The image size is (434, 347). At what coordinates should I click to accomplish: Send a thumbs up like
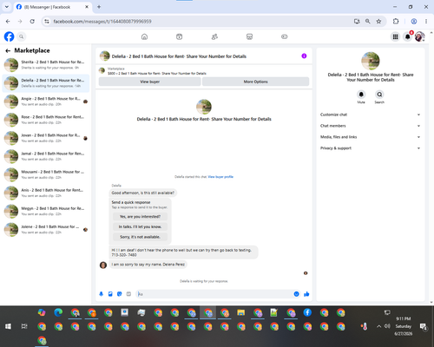click(x=306, y=294)
